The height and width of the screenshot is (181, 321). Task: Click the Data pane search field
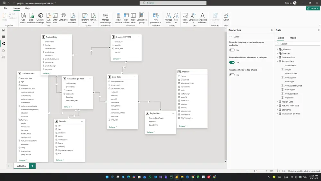tap(298, 44)
